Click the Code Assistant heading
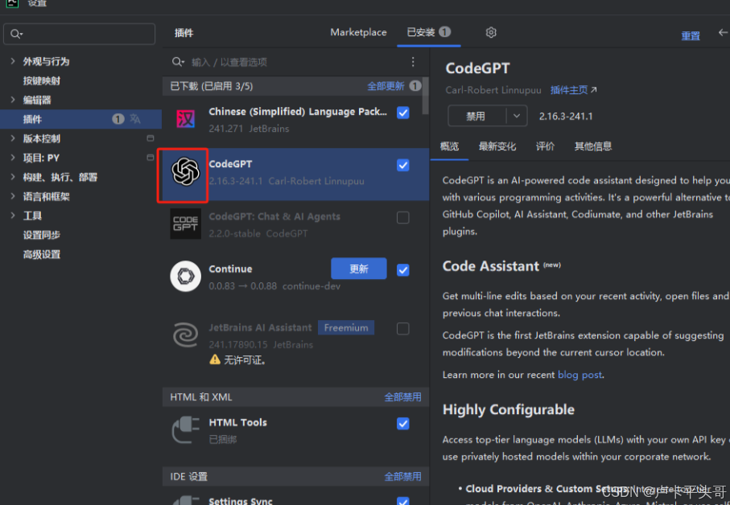This screenshot has height=505, width=730. [x=491, y=266]
